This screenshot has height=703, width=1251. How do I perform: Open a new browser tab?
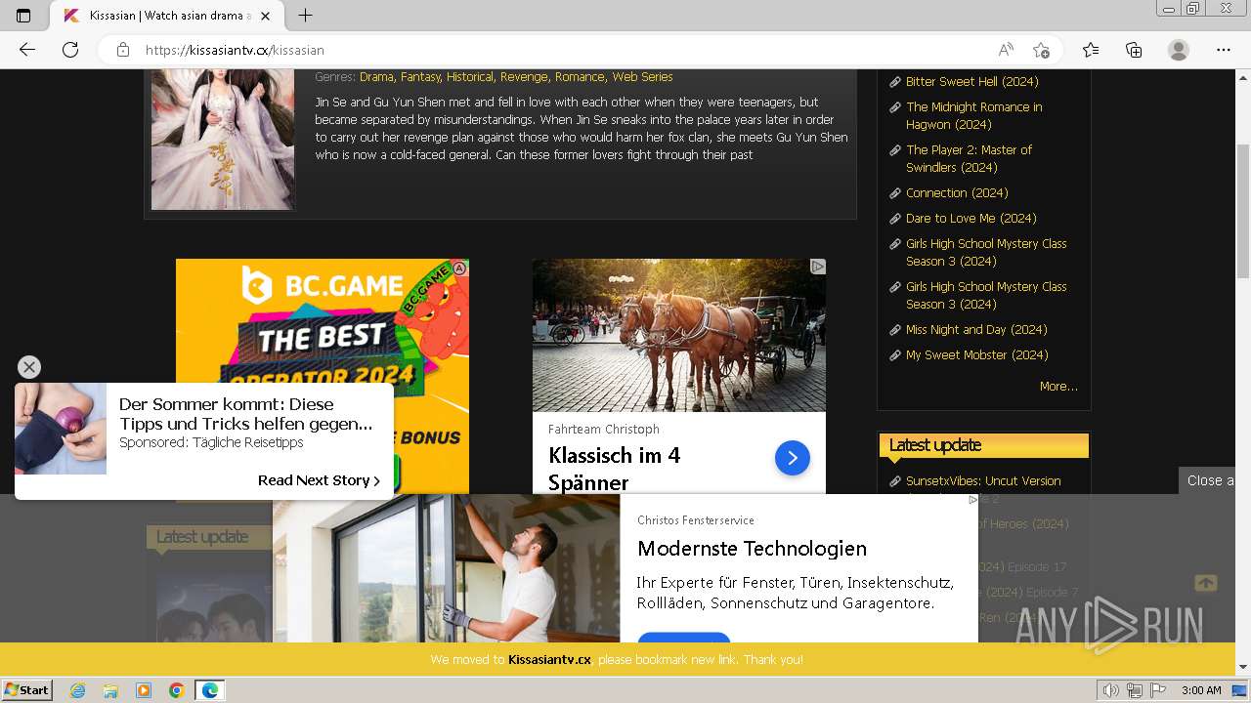[x=306, y=16]
